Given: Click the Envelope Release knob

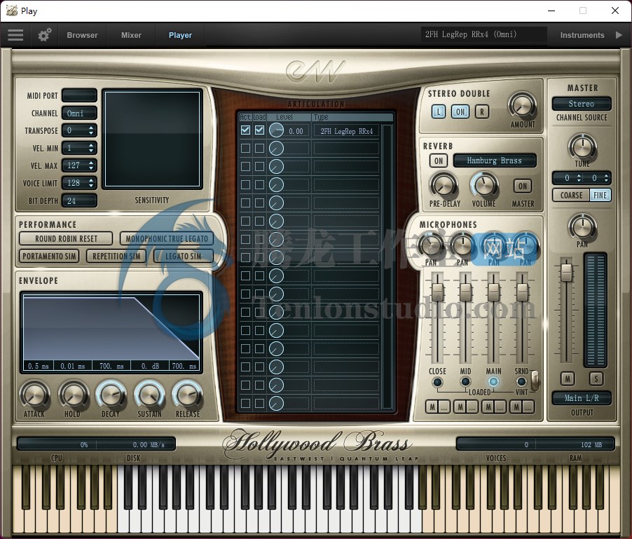Looking at the screenshot, I should pos(187,395).
